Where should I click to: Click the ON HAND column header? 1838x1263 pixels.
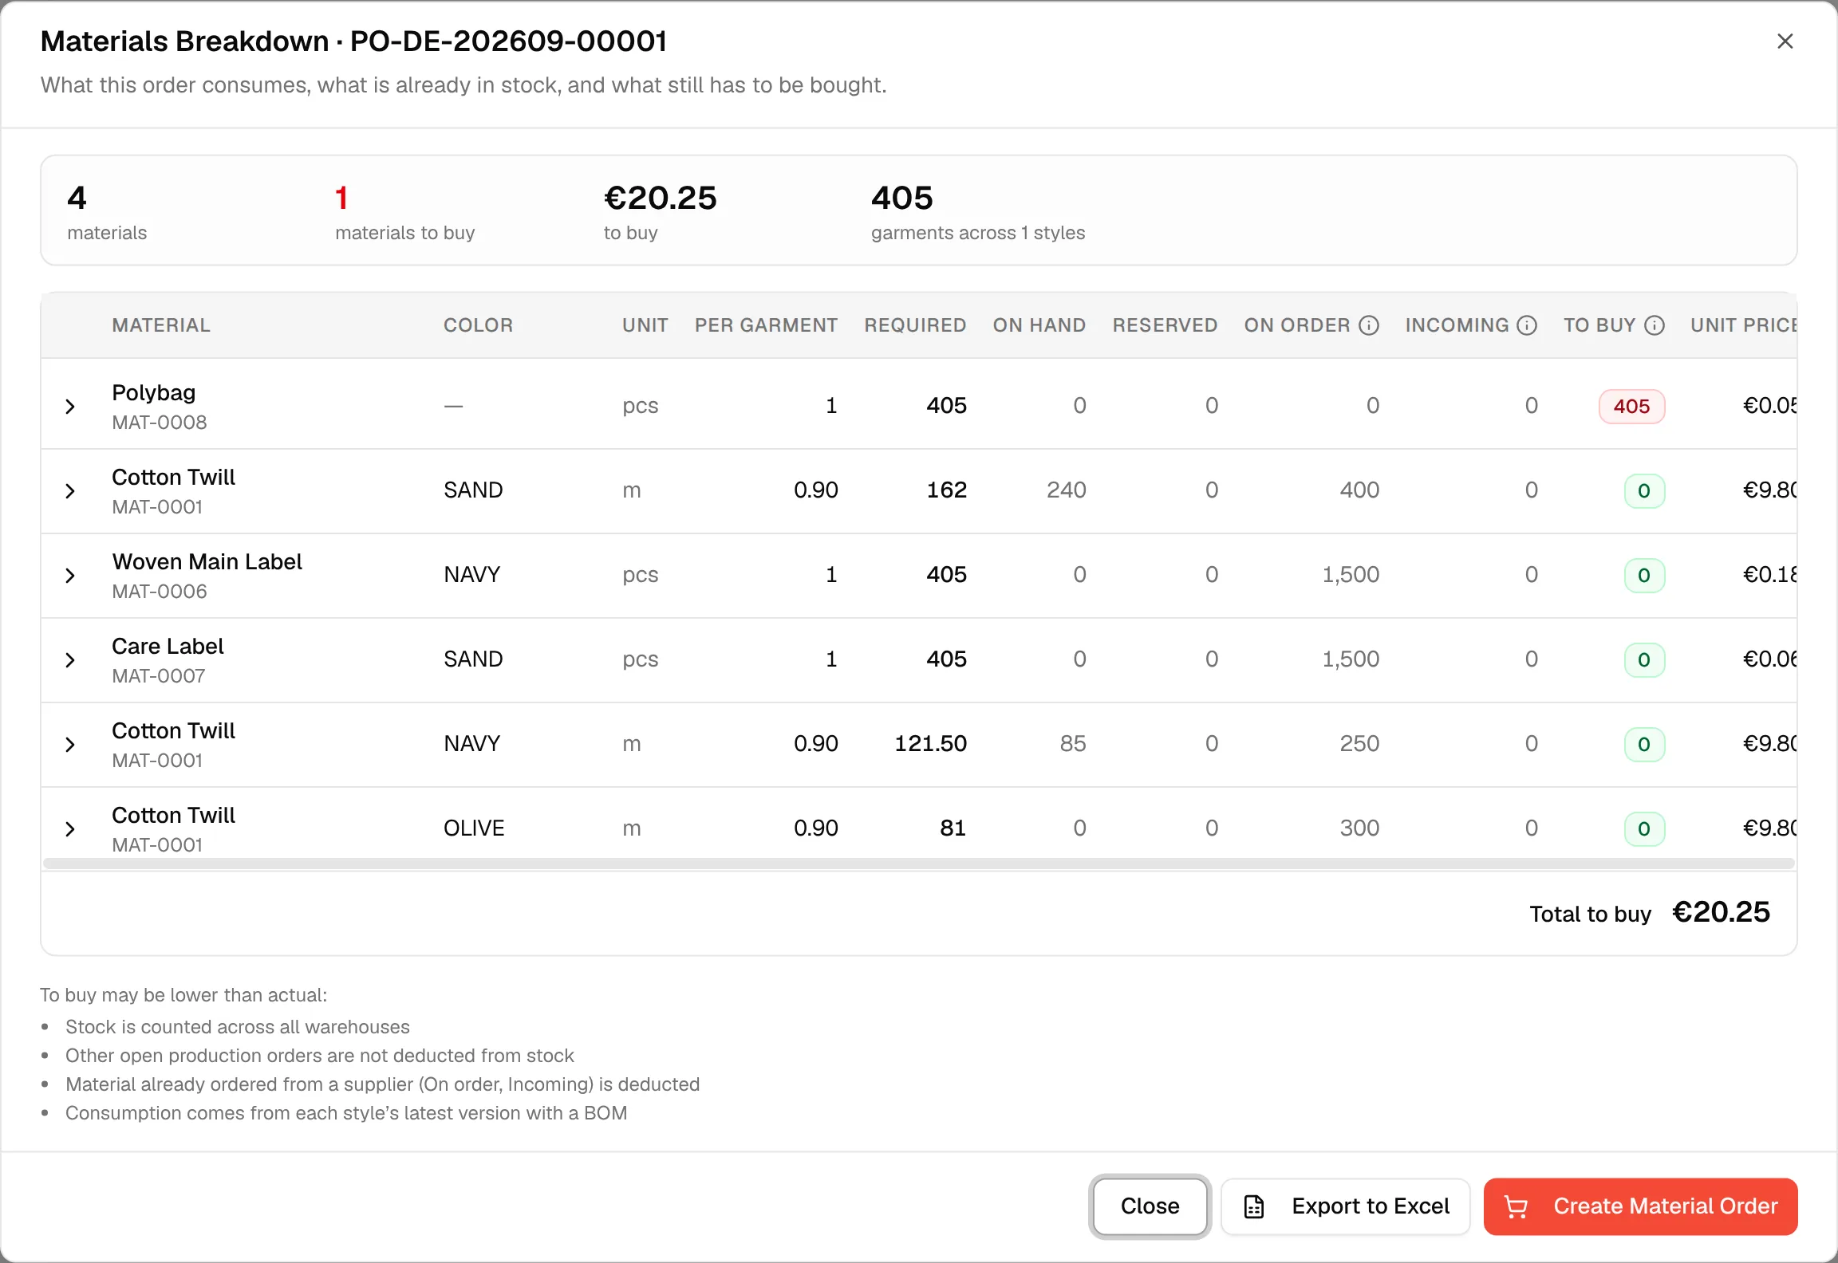pyautogui.click(x=1039, y=325)
